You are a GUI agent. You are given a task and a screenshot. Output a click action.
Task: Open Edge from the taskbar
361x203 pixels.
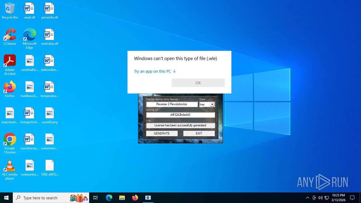tap(109, 198)
